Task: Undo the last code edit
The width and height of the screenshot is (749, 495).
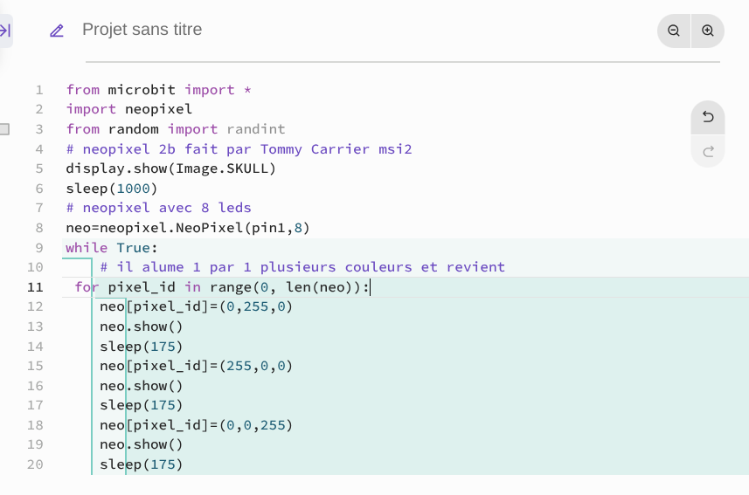Action: click(x=708, y=118)
